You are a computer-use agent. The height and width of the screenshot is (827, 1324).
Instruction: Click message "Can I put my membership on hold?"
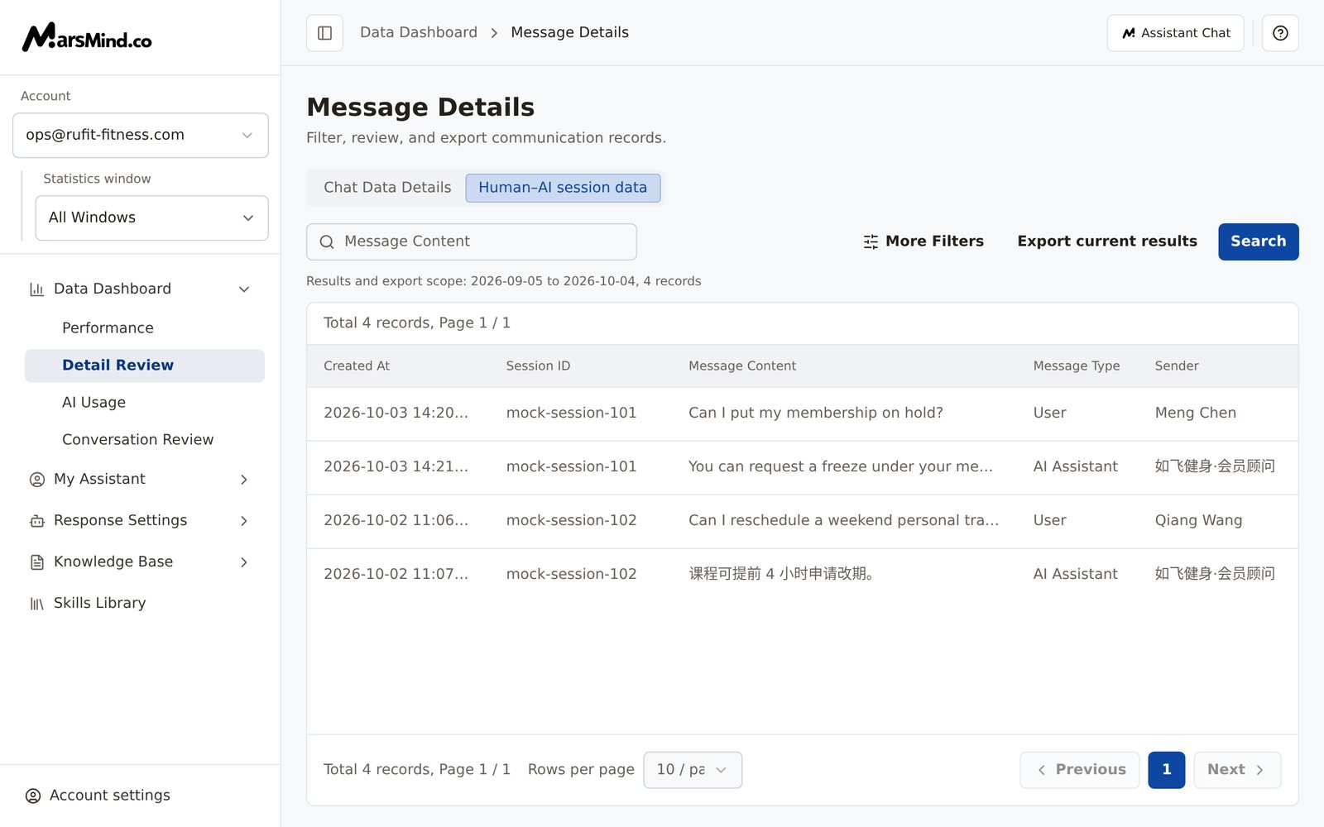click(x=816, y=413)
